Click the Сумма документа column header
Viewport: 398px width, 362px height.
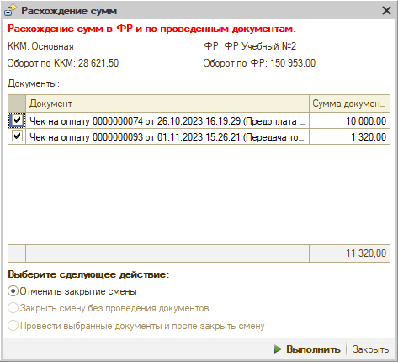click(x=349, y=104)
